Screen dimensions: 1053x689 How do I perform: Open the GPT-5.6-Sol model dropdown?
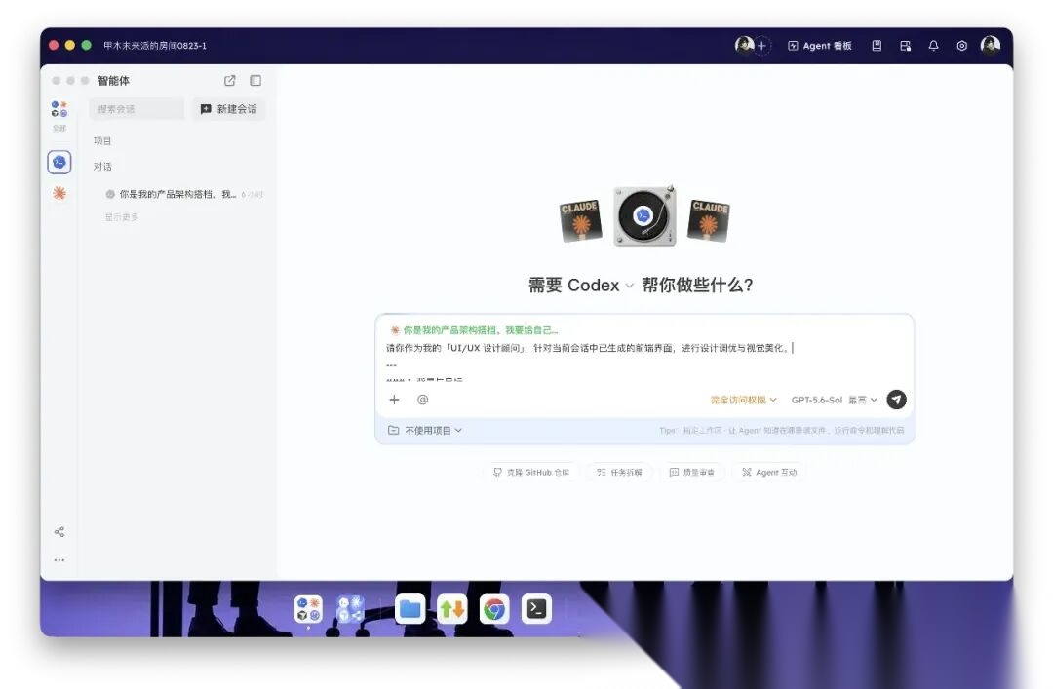(834, 400)
